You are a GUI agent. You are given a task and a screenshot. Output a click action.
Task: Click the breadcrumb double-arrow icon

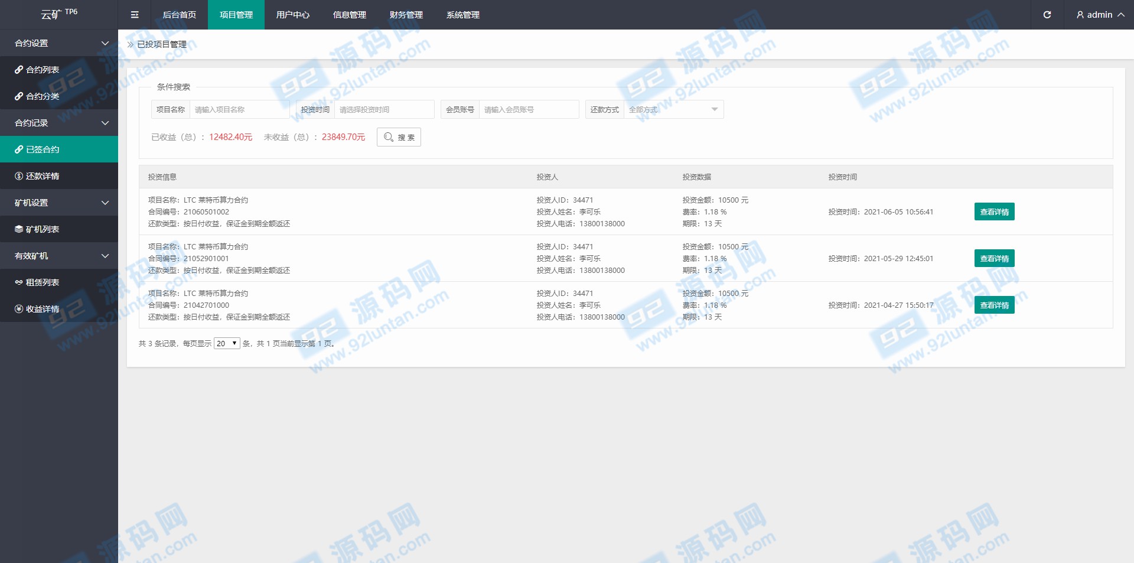[x=130, y=44]
